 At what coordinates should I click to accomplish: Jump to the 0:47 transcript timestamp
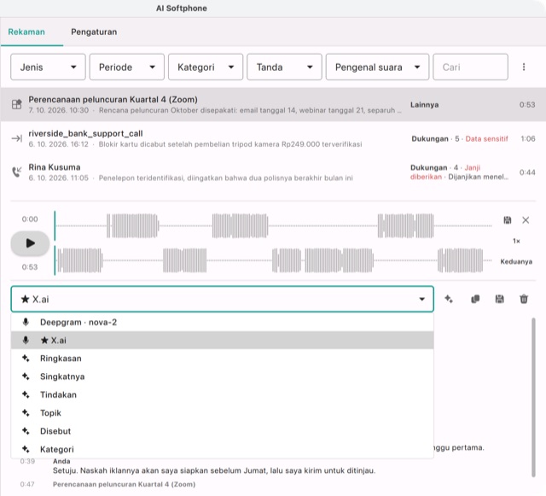[27, 484]
